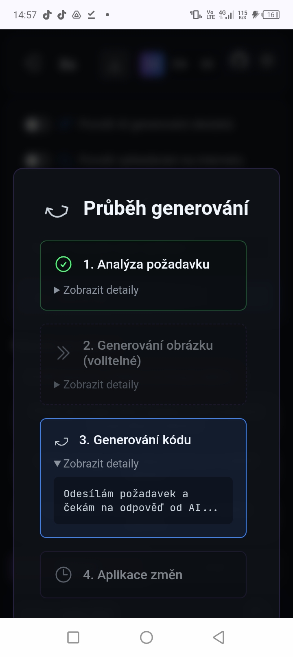
Task: Click the 4. Aplikace změn step card
Action: coord(143,575)
